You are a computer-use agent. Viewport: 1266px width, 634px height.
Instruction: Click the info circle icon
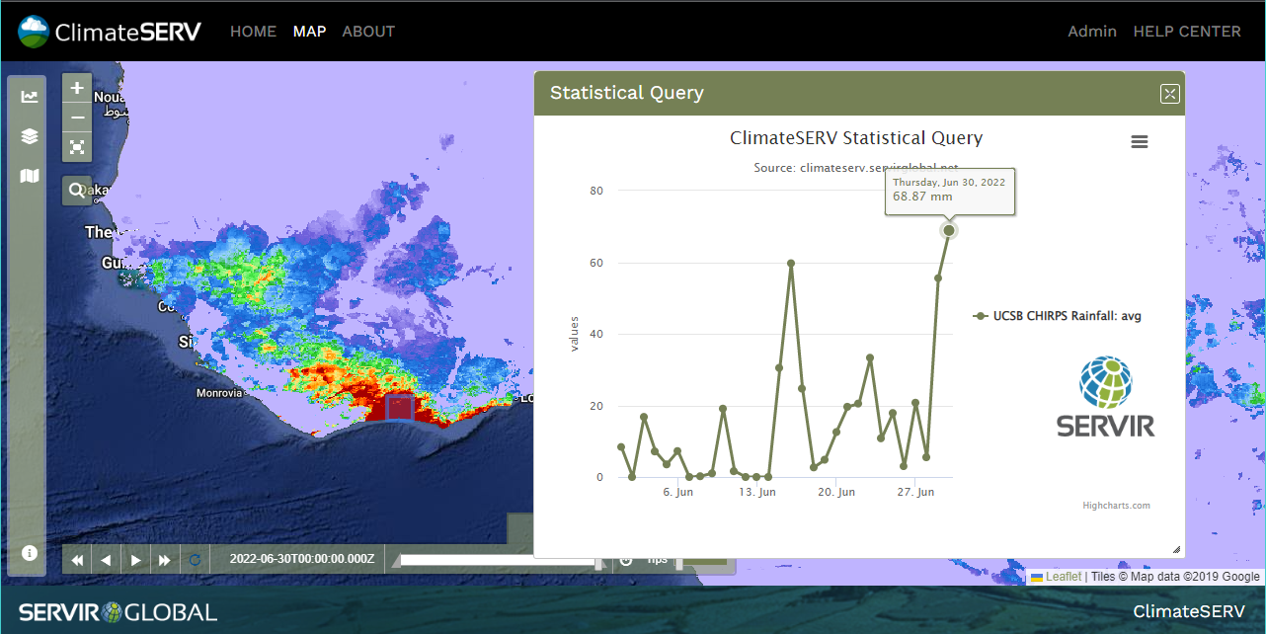pyautogui.click(x=30, y=553)
